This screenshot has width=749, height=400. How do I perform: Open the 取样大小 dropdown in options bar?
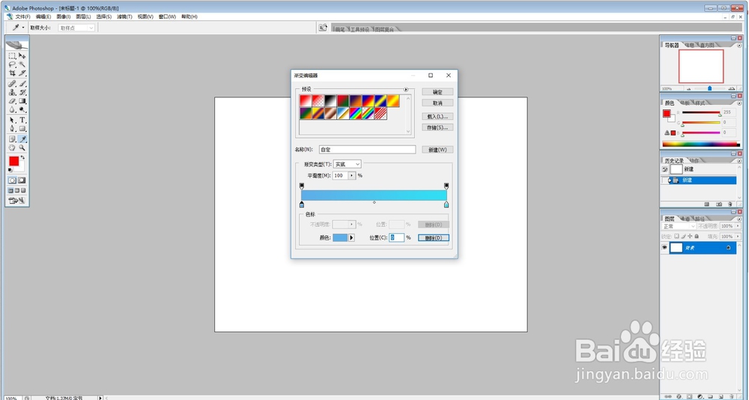(77, 28)
